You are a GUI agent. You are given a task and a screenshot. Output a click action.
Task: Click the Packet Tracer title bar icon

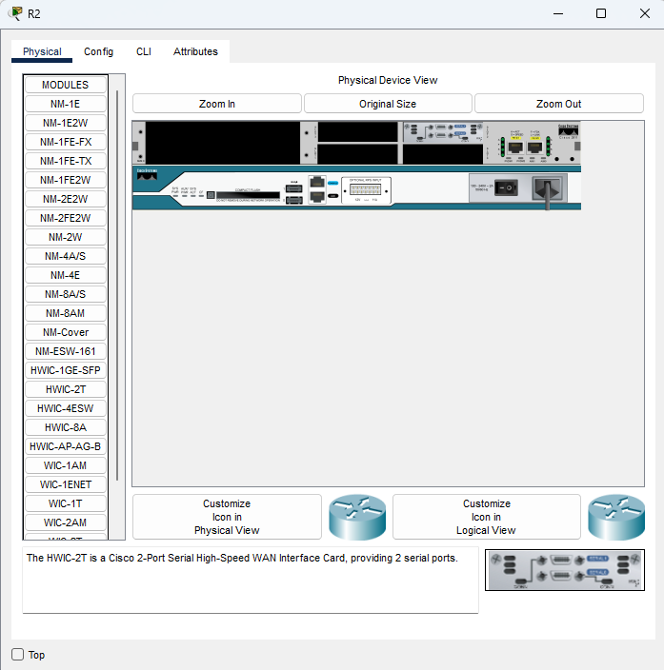tap(16, 13)
